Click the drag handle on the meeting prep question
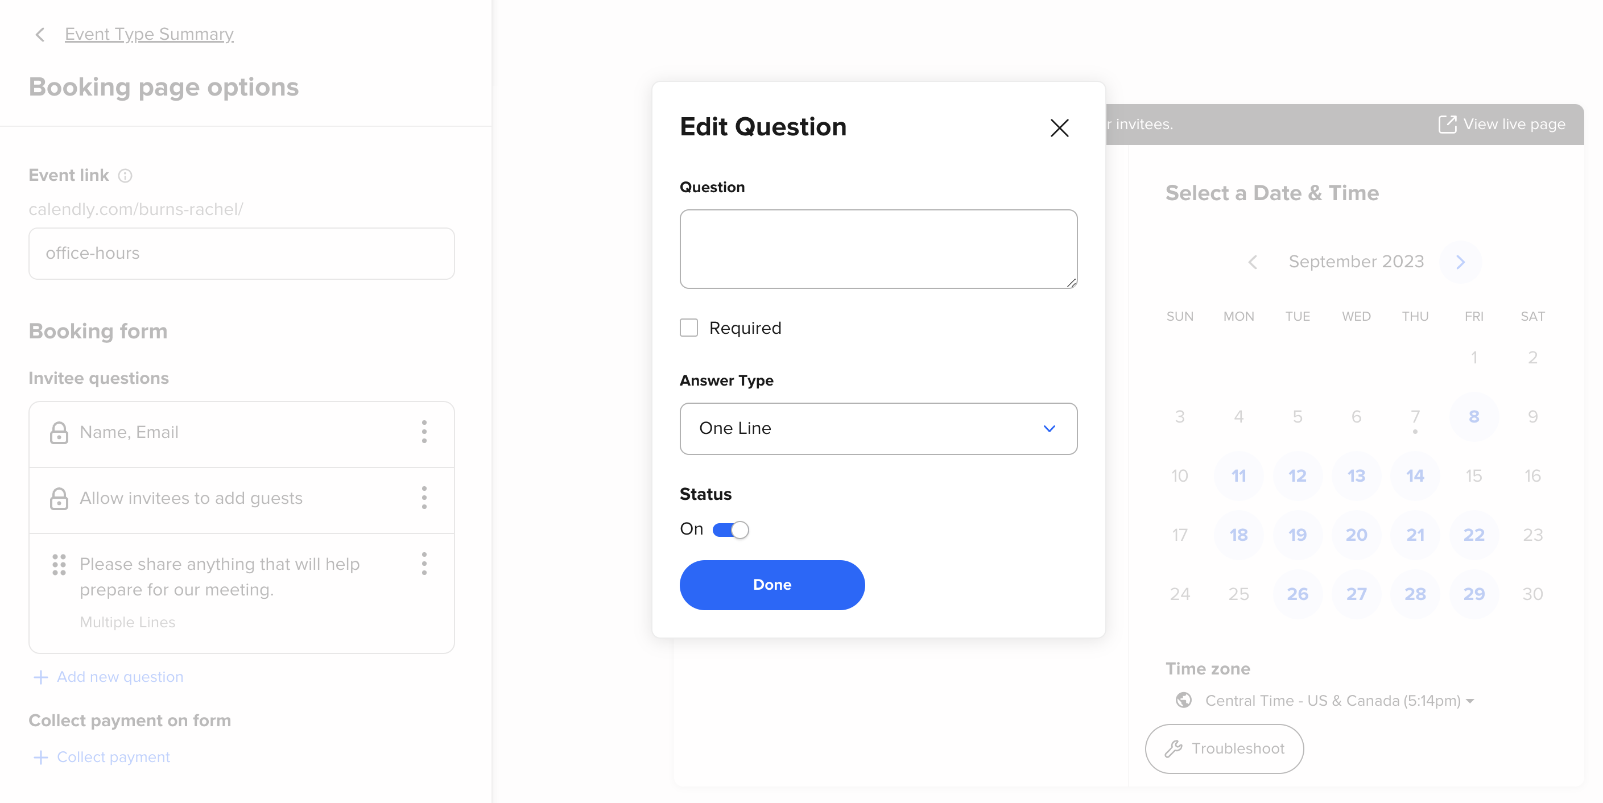1603x803 pixels. coord(59,565)
